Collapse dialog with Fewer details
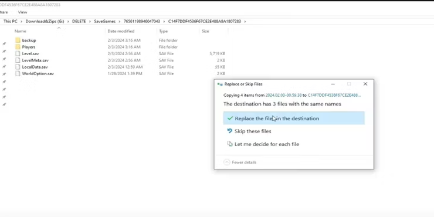This screenshot has width=434, height=217. [x=240, y=162]
